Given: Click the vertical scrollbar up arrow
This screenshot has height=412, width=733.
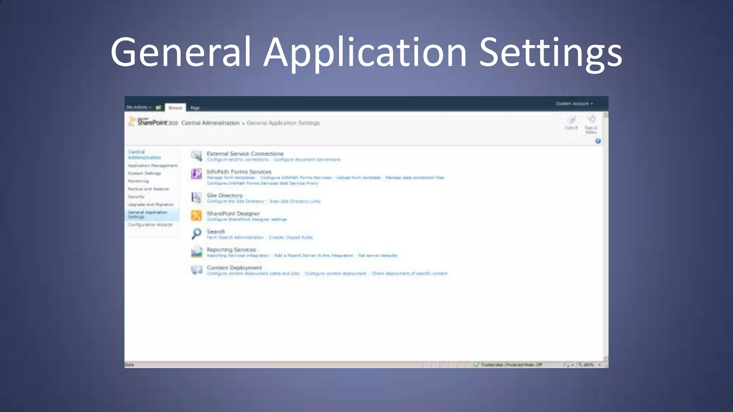Looking at the screenshot, I should [606, 115].
